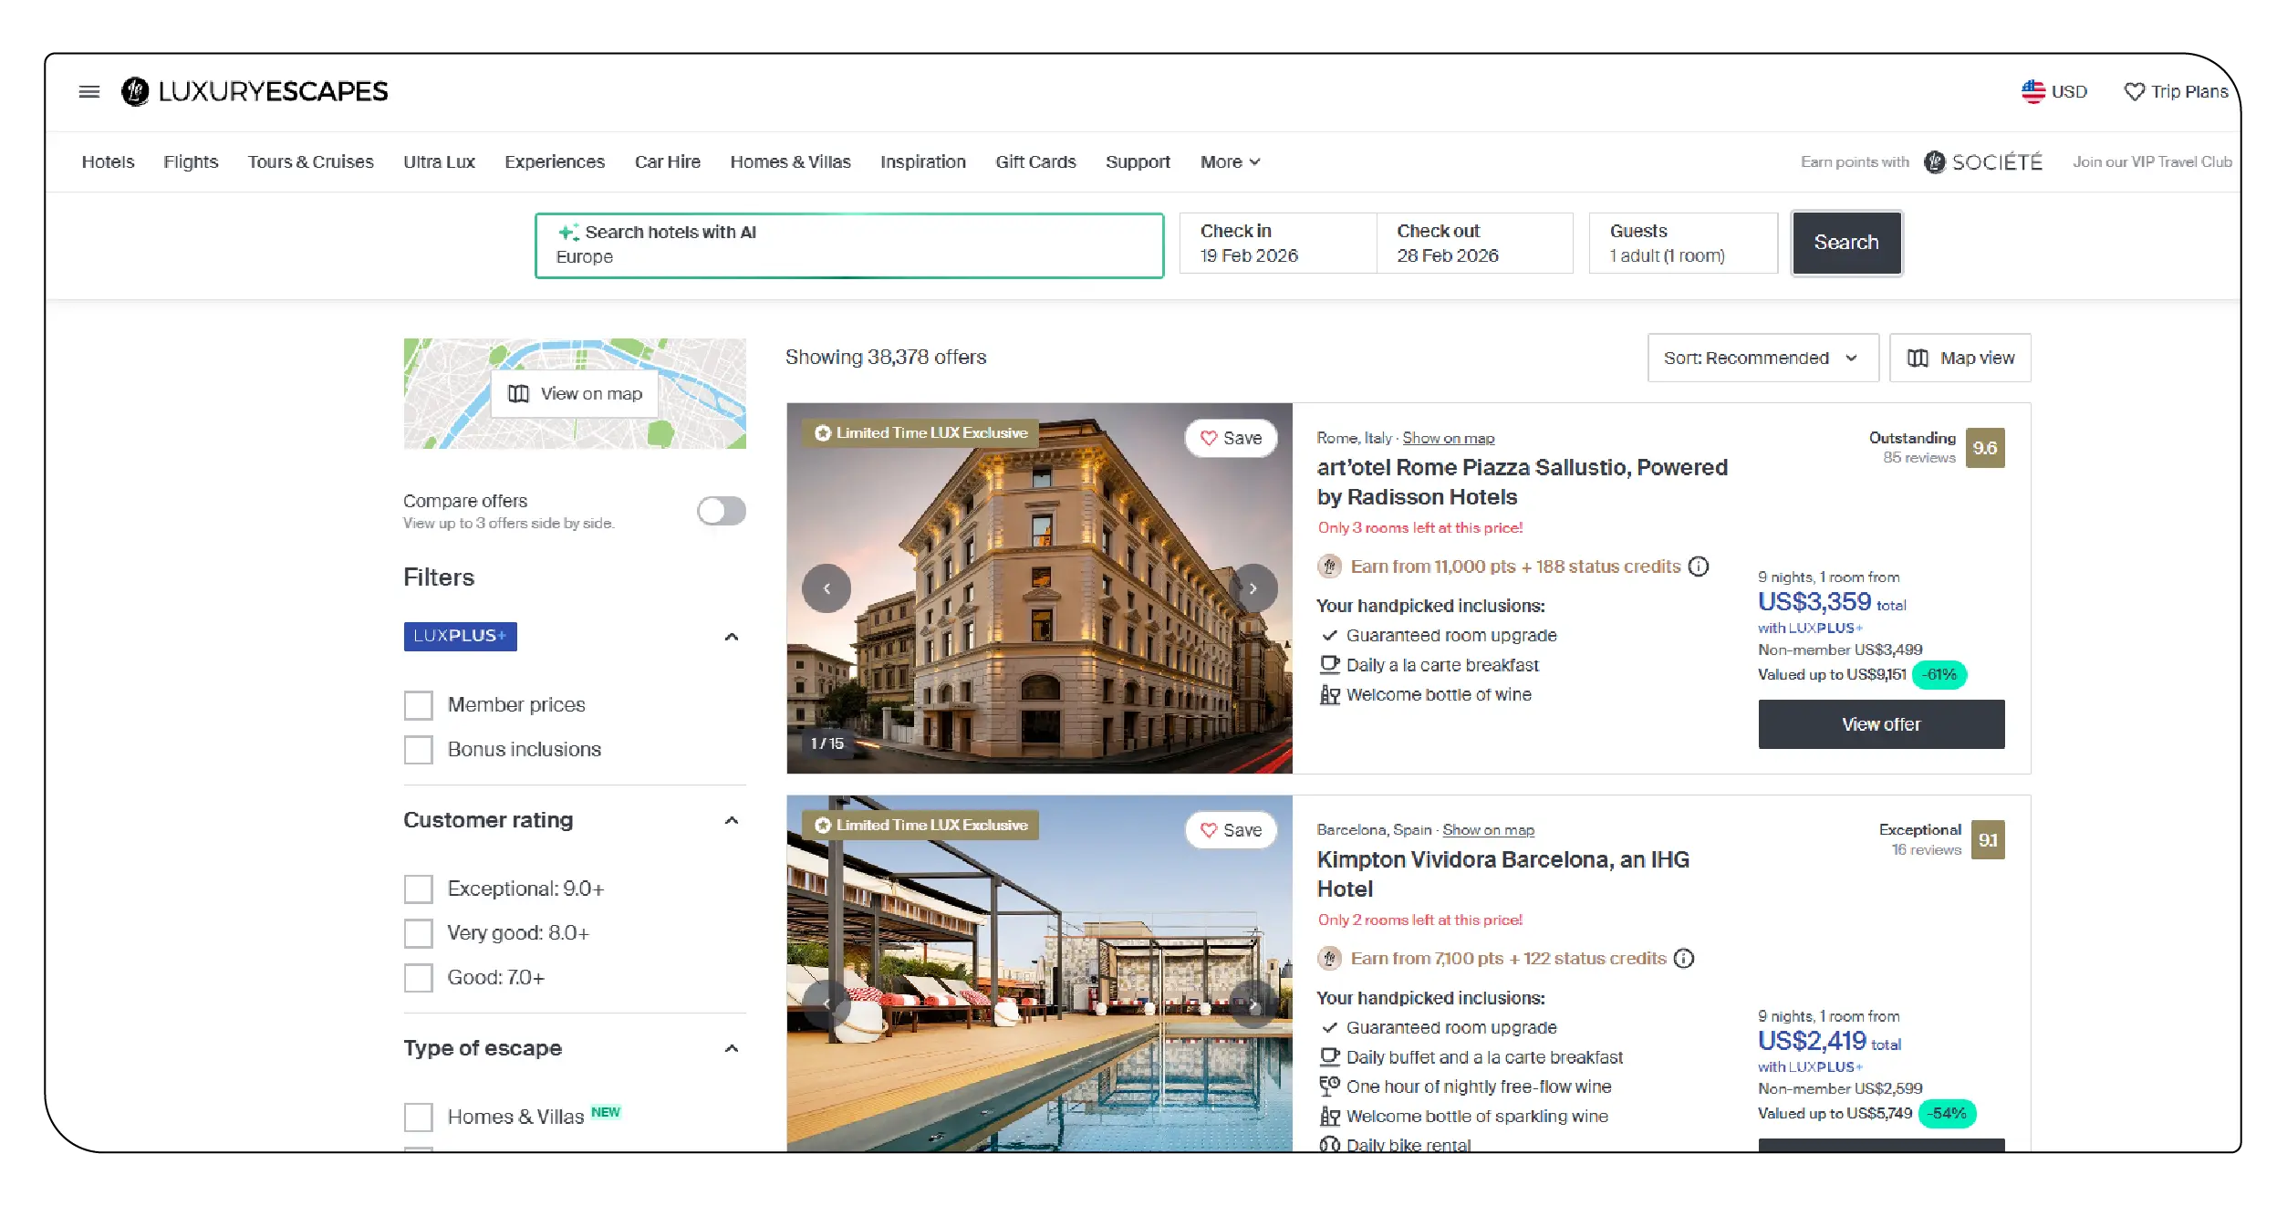Expand the More navigation dropdown

(1229, 161)
